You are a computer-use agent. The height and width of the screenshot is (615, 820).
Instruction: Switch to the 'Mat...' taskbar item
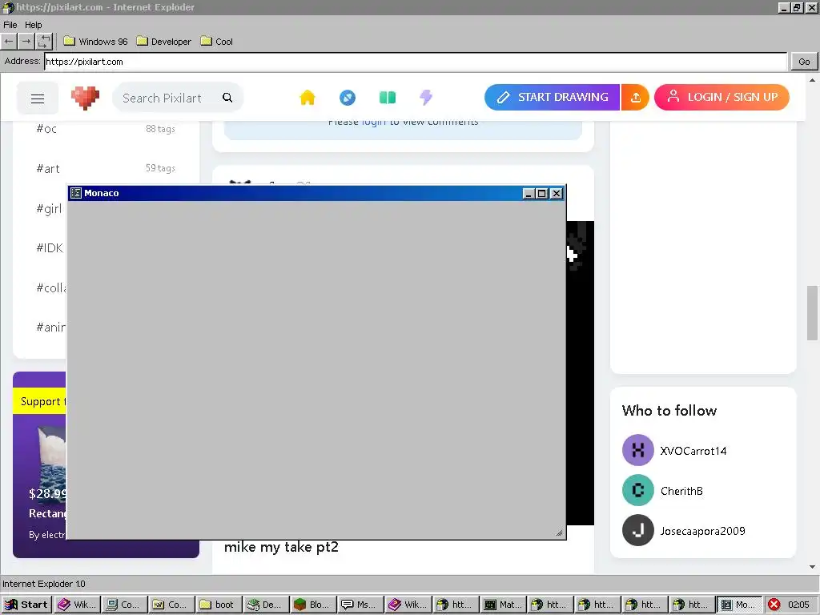[503, 605]
